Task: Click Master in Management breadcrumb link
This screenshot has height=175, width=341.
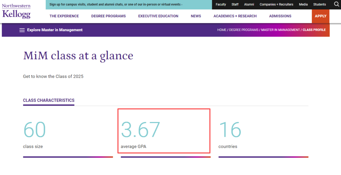Action: (280, 30)
